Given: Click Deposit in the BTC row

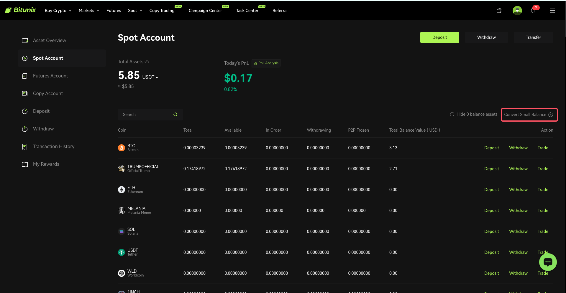Looking at the screenshot, I should coord(491,148).
